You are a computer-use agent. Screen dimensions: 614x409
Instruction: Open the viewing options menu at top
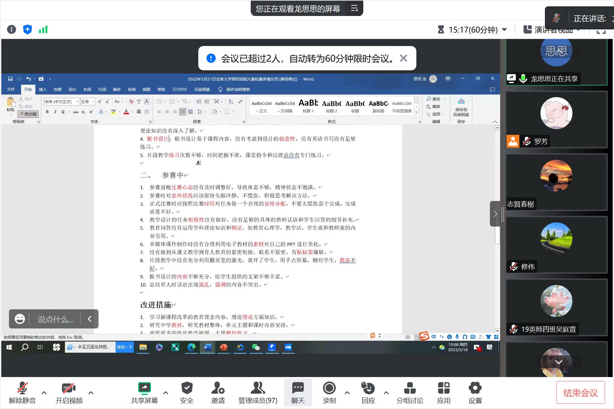pyautogui.click(x=354, y=9)
